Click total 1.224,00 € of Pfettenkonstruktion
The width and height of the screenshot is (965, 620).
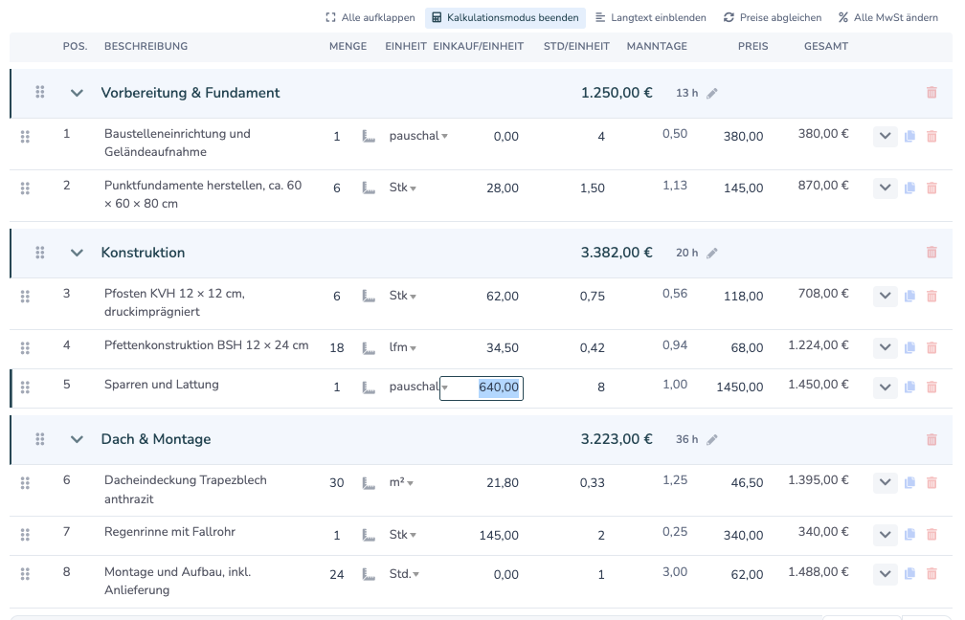(x=819, y=345)
